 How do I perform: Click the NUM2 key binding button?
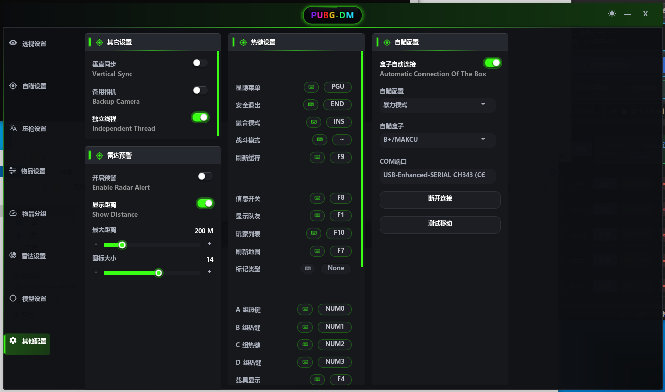pos(335,344)
